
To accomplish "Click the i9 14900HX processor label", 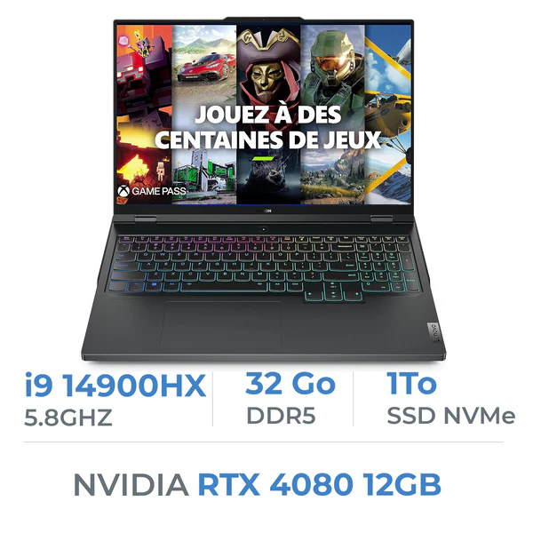I will click(x=115, y=386).
